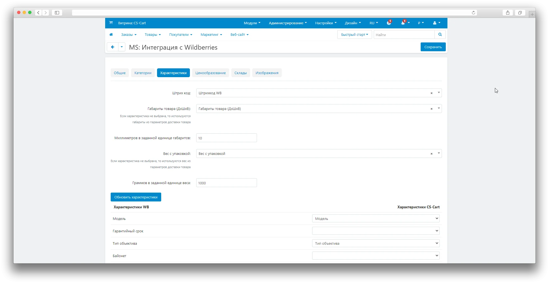Open the Тип объектива select
The width and height of the screenshot is (549, 283).
point(376,243)
